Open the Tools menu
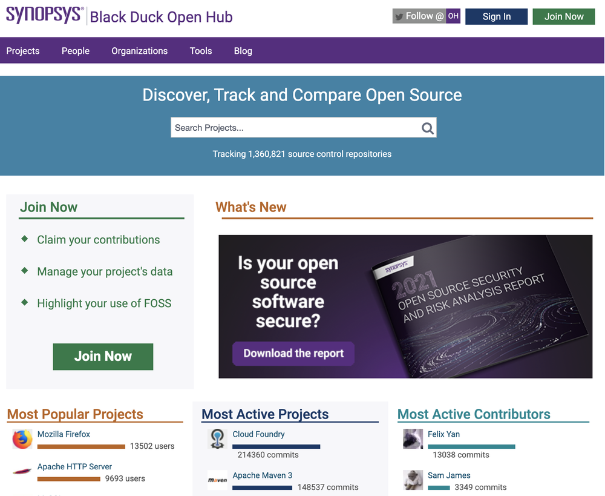 tap(201, 51)
